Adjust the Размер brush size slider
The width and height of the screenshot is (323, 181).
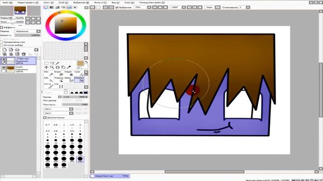point(75,97)
